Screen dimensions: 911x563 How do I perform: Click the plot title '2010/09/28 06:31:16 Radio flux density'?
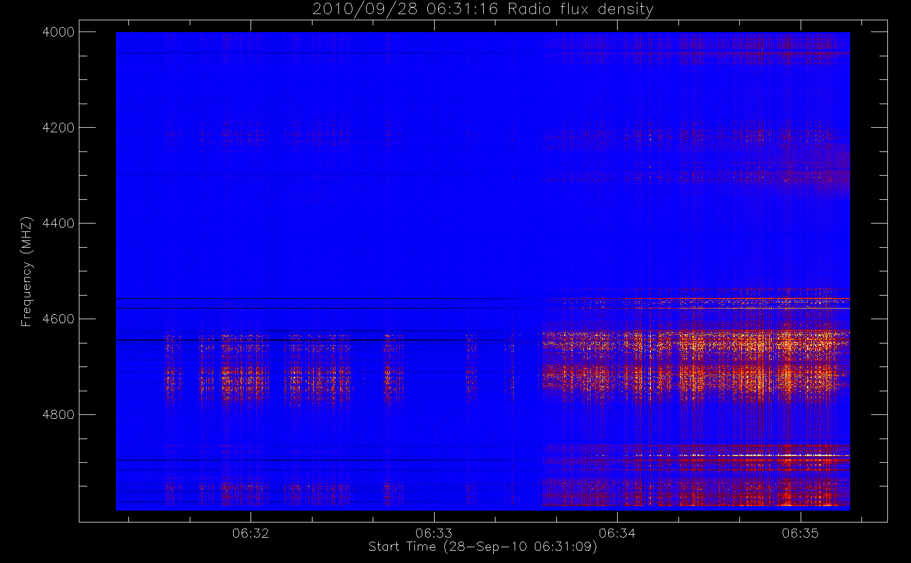[x=483, y=9]
